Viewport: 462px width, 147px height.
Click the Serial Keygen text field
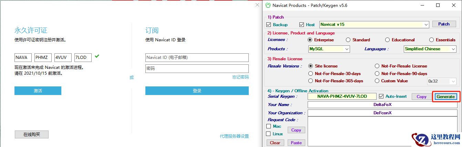pos(342,97)
